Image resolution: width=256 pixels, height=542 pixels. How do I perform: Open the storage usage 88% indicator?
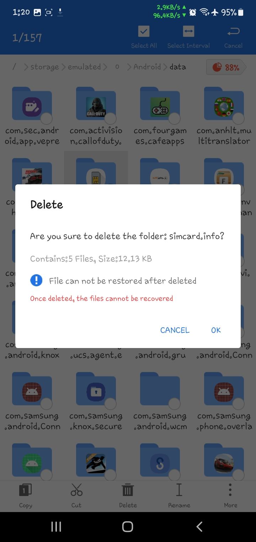coord(226,67)
